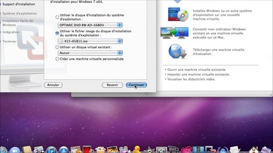Open the iMovie star icon in Dock
Viewport: 273px width, 153px height.
pyautogui.click(x=149, y=150)
